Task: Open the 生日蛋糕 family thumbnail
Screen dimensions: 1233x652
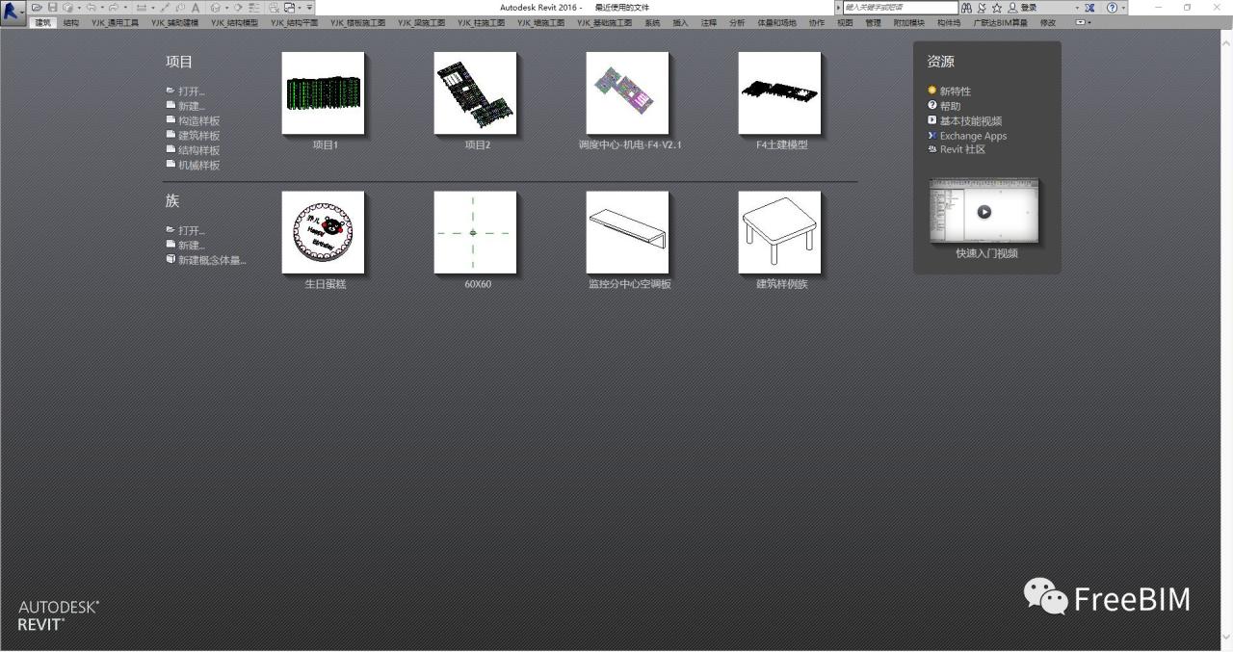Action: tap(323, 231)
